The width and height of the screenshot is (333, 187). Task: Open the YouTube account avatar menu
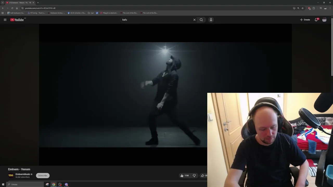pos(324,20)
